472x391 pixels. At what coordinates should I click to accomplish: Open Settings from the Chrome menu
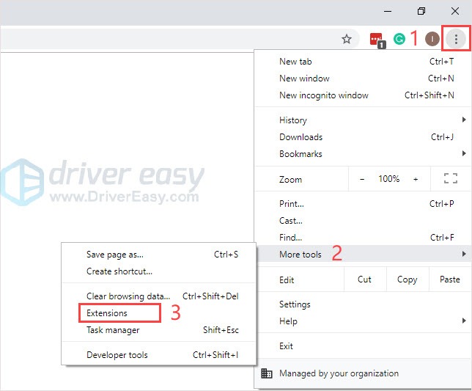[x=295, y=304]
